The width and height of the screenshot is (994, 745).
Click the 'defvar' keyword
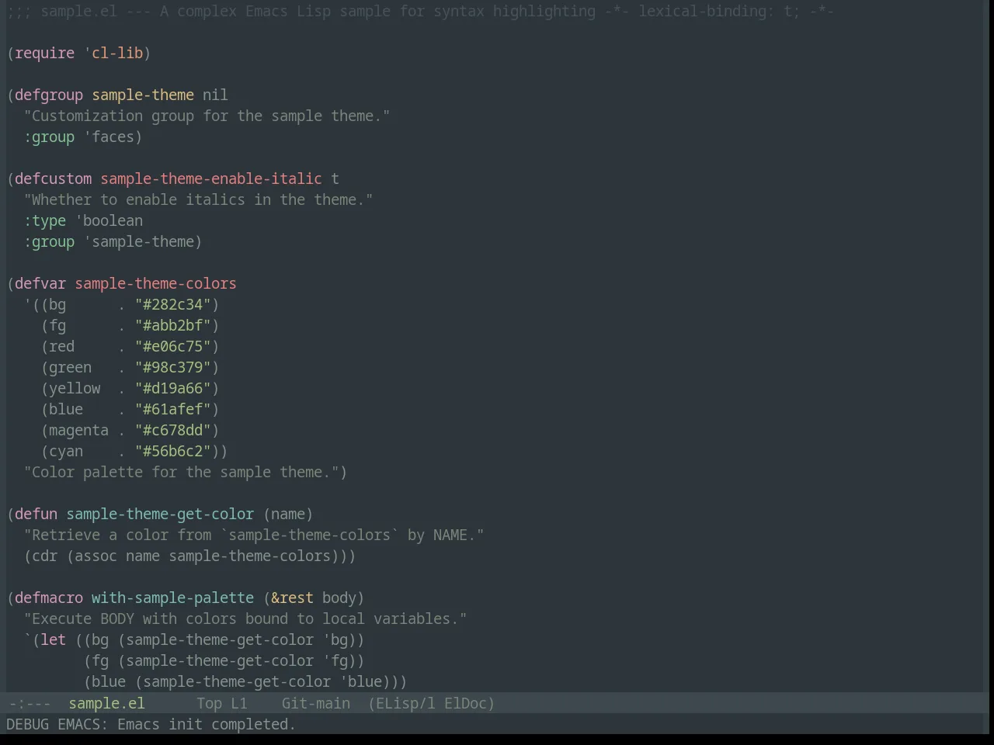40,283
